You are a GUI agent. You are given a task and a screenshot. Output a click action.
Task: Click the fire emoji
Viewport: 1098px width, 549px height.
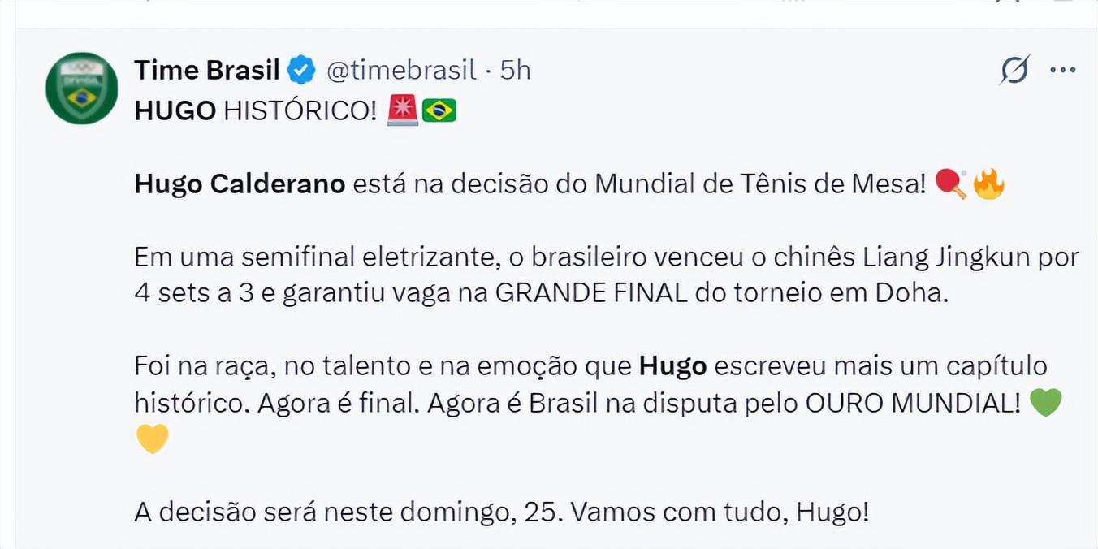pos(988,184)
